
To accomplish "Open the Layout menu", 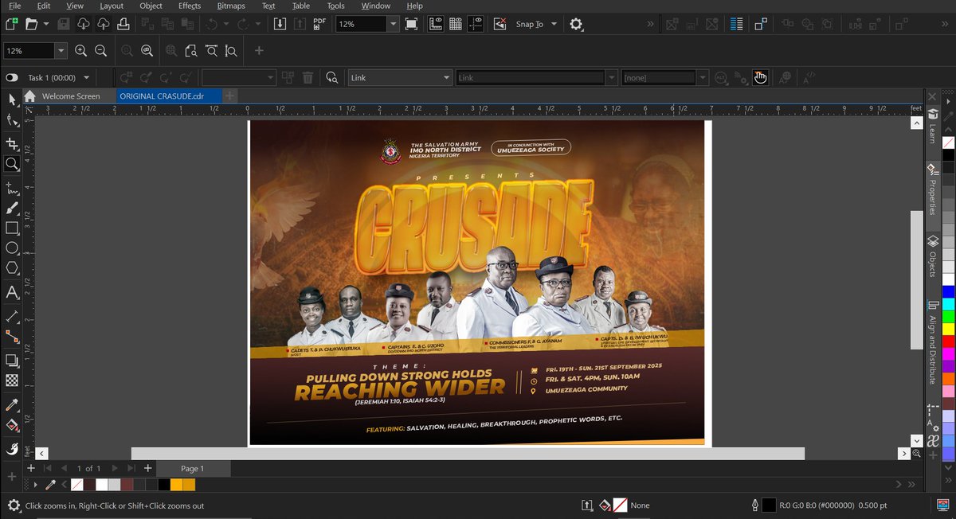I will point(112,6).
